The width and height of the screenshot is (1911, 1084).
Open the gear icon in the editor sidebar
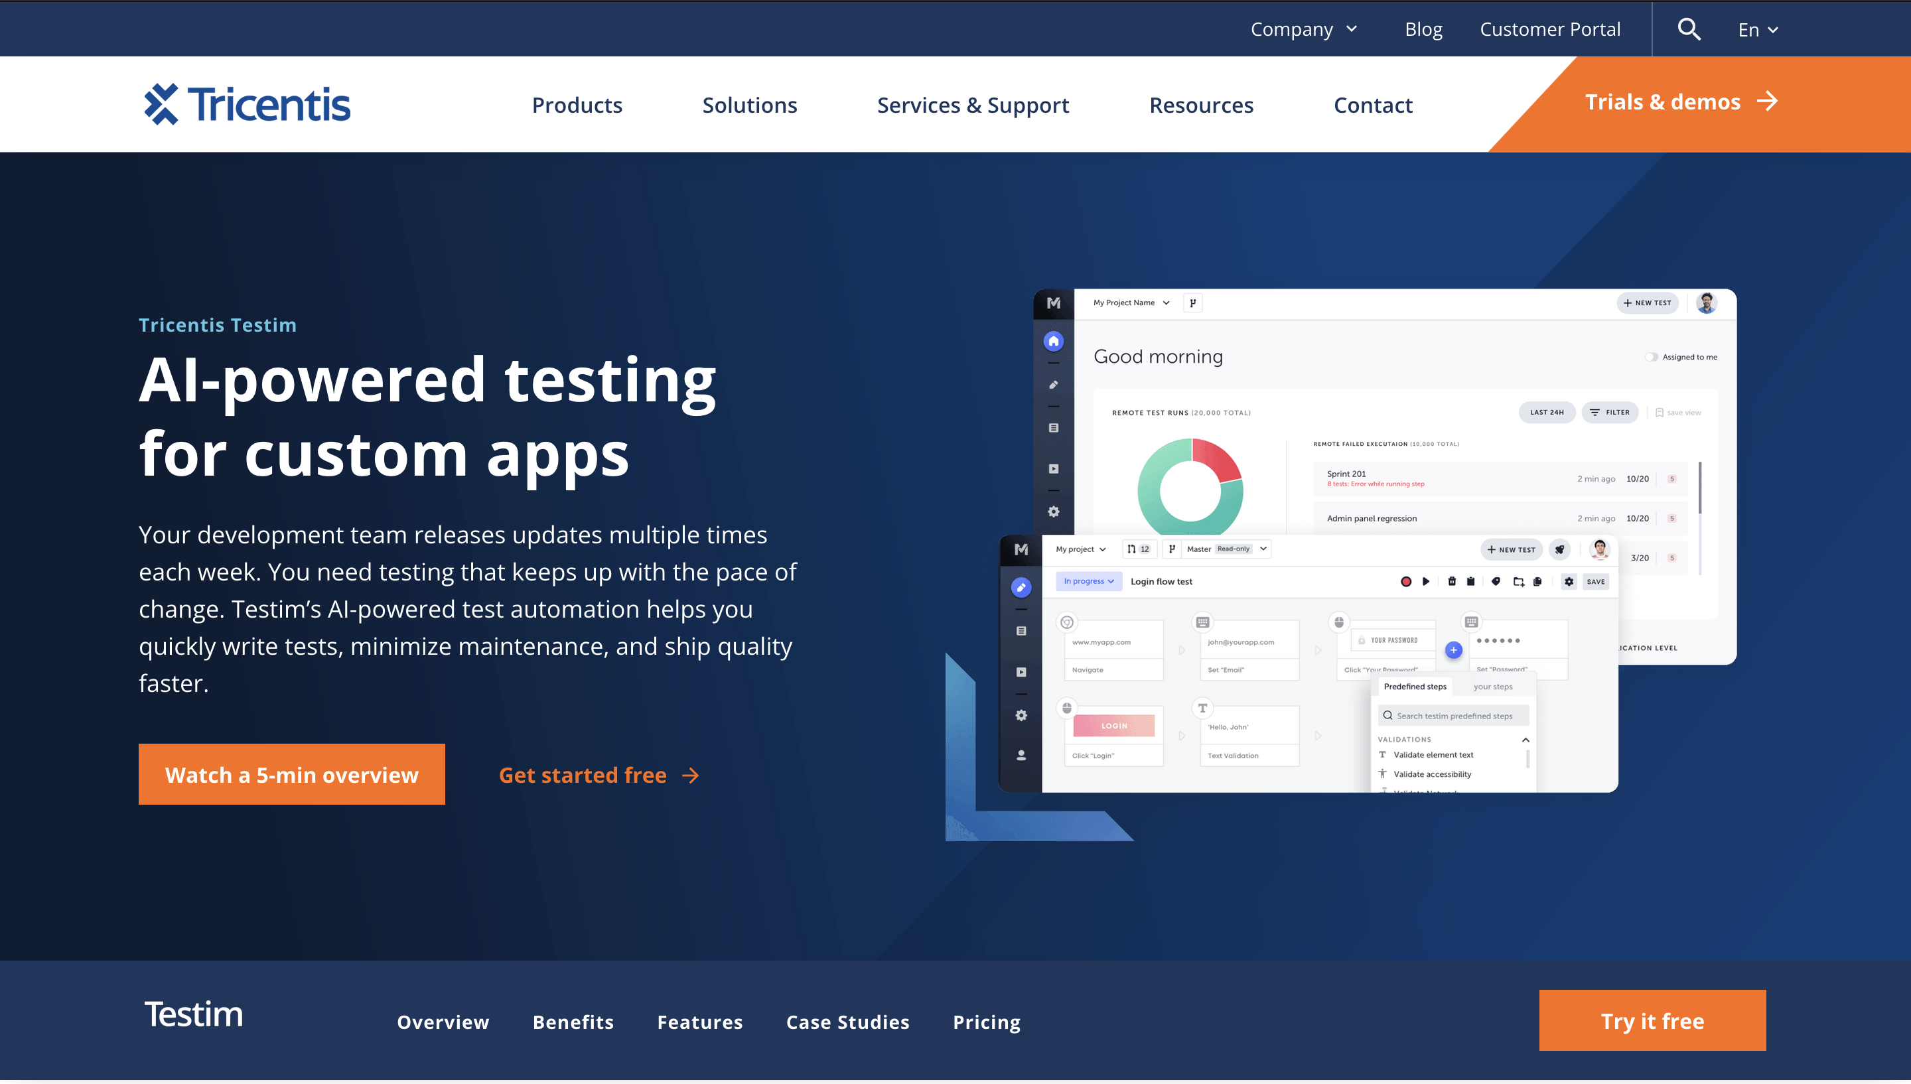1021,715
